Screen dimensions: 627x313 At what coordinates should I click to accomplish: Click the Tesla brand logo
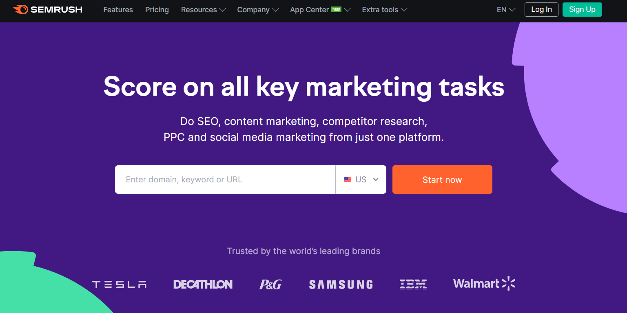[x=119, y=285]
